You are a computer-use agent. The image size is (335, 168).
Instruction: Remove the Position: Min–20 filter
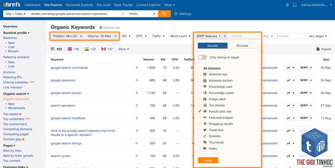(x=81, y=36)
